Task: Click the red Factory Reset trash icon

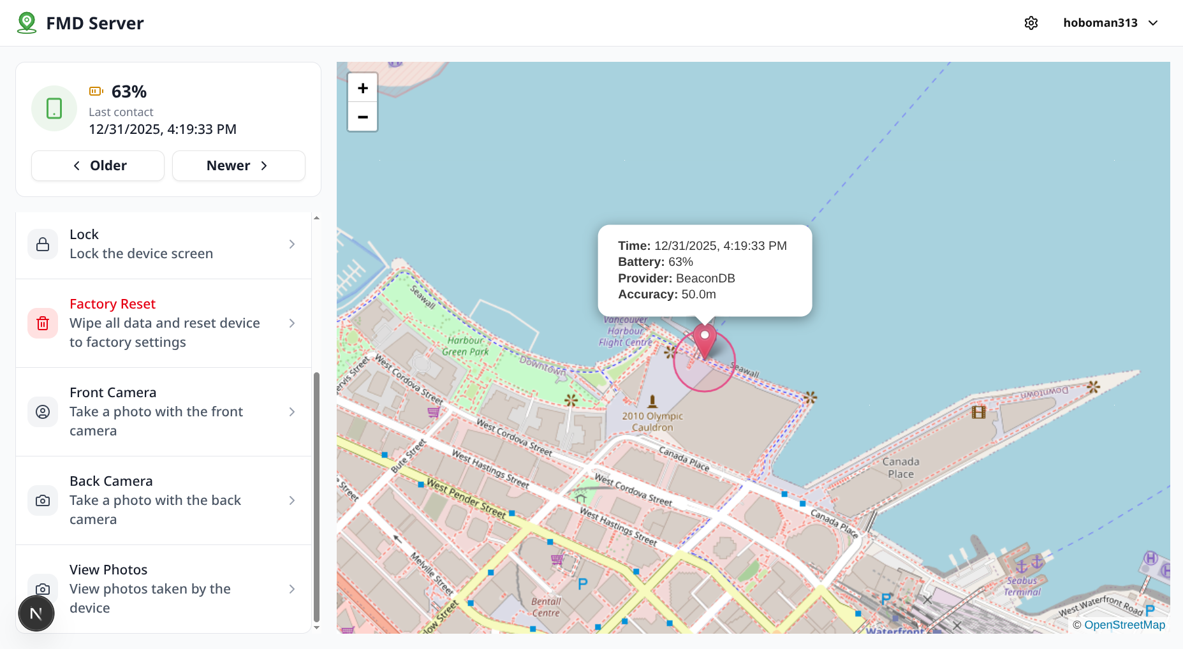Action: click(43, 323)
